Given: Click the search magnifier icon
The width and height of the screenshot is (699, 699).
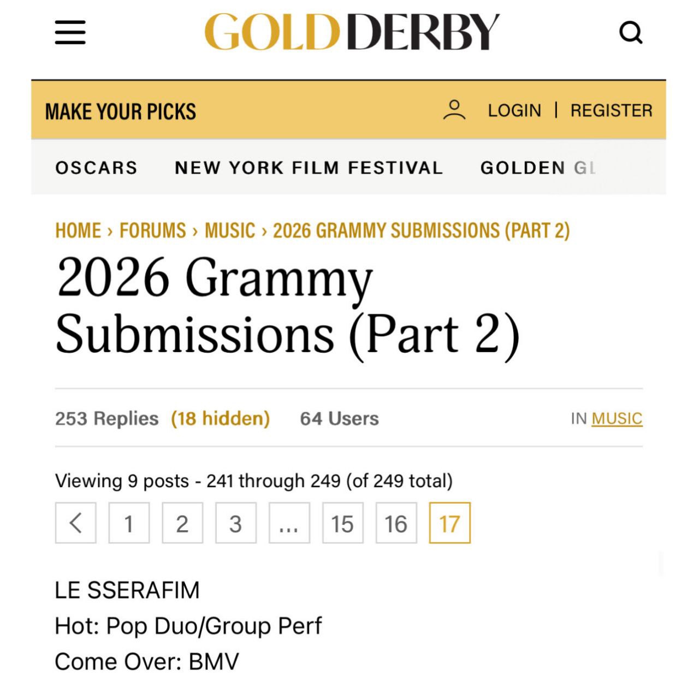Looking at the screenshot, I should point(631,32).
